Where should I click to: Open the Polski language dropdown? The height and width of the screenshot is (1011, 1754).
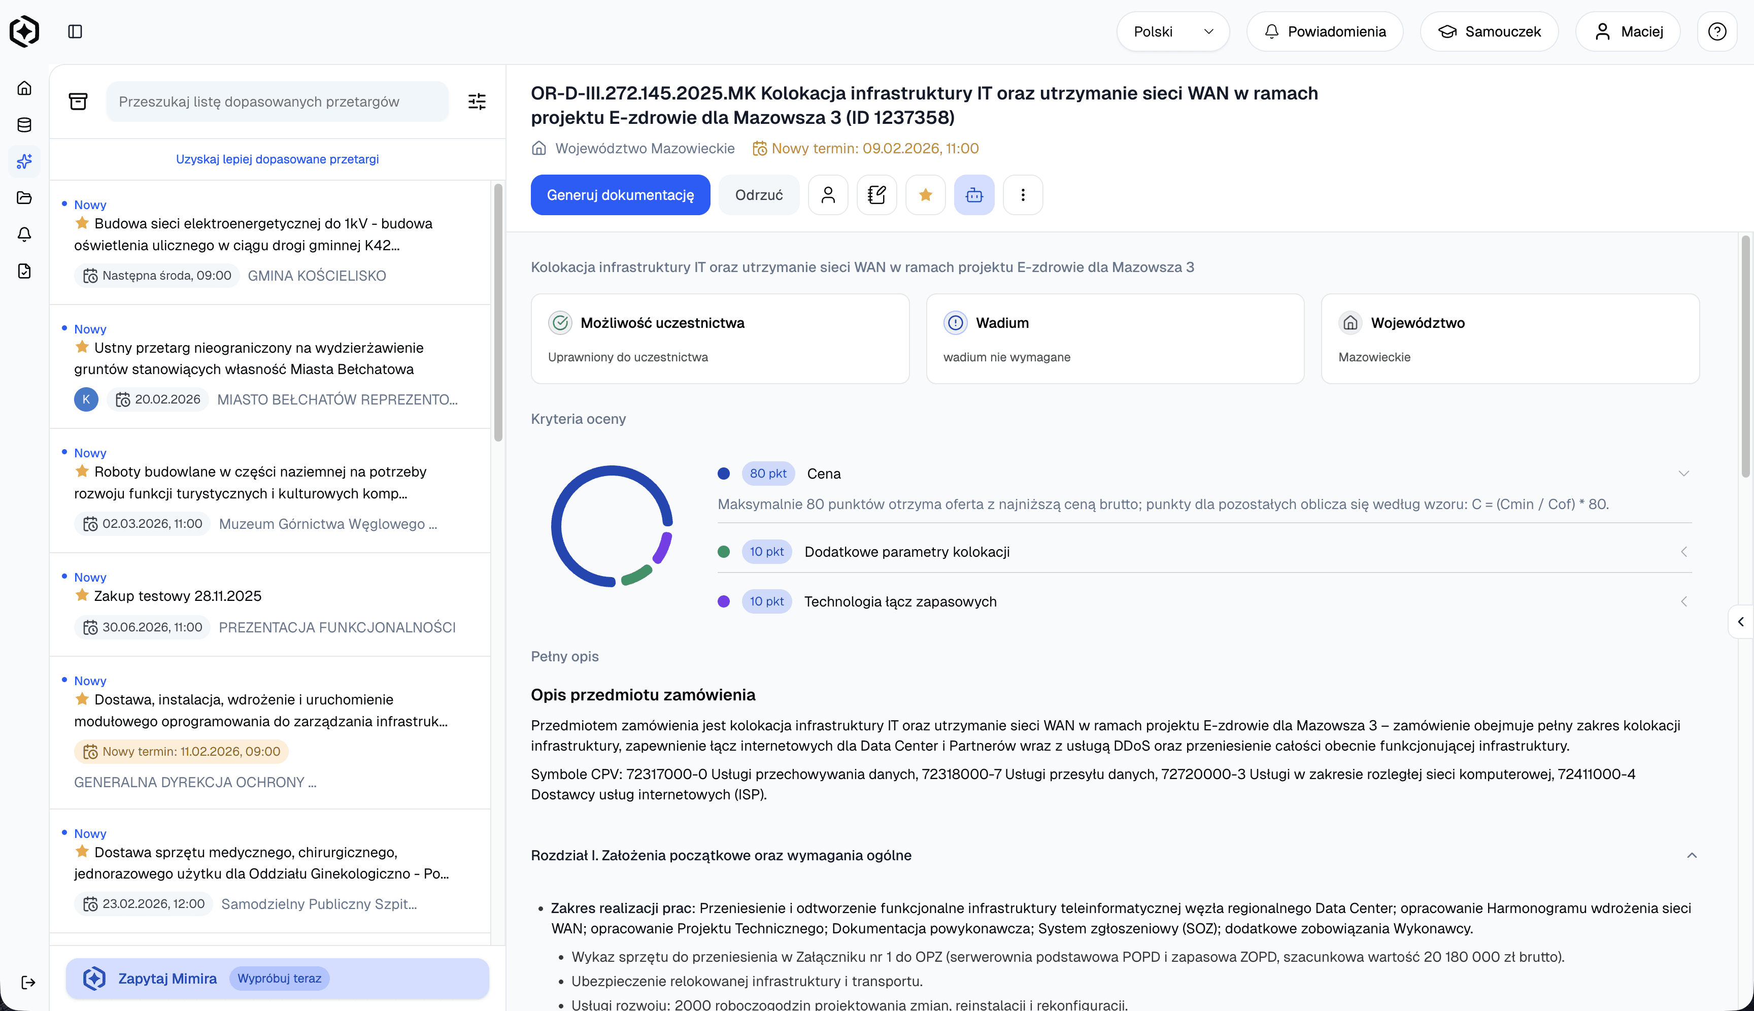click(1172, 31)
